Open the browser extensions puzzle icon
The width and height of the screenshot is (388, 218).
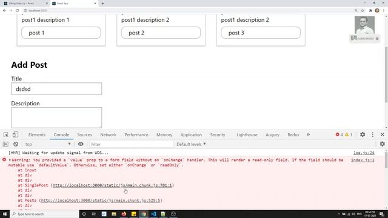coord(370,10)
